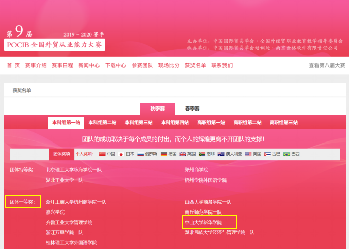
Task: Click the 查看第八届大赛 link
Action: (327, 65)
